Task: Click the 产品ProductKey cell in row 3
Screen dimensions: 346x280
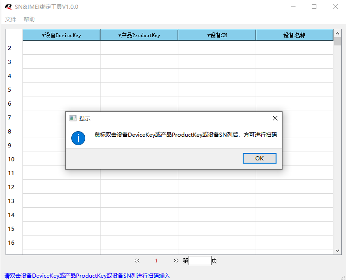Action: 139,62
